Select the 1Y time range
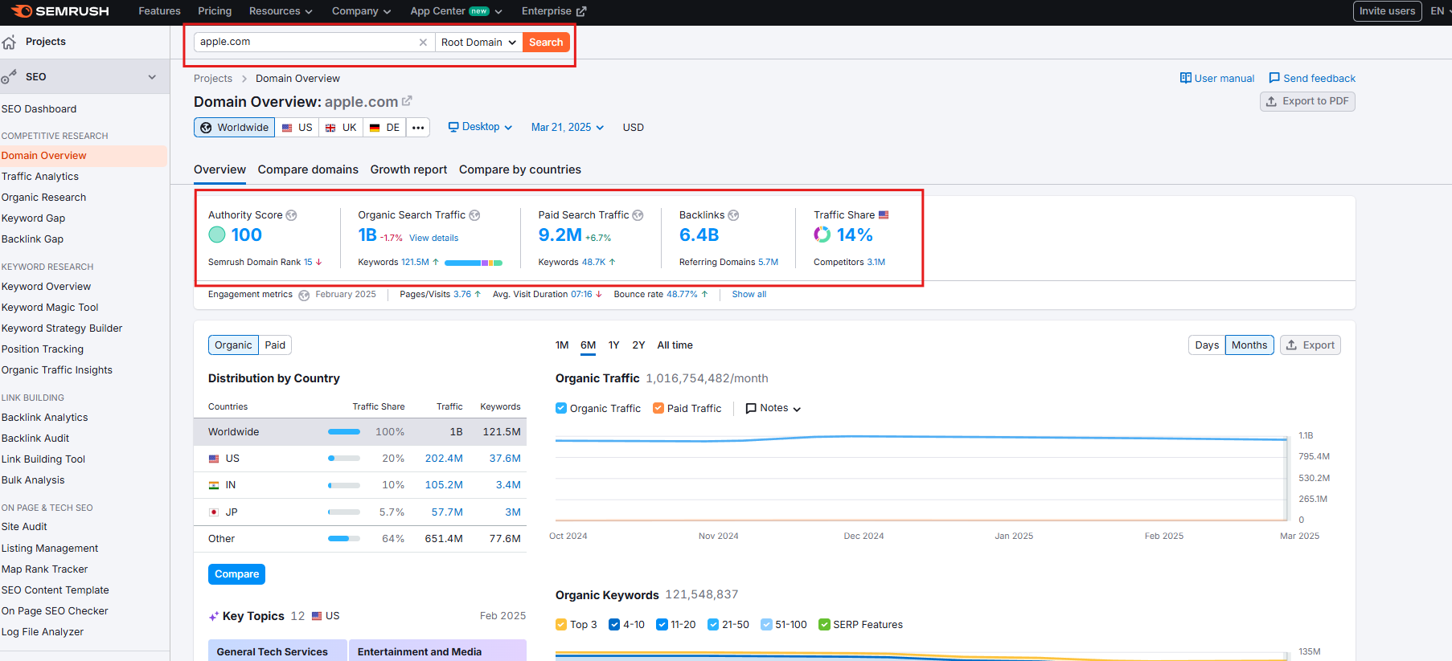Screen dimensions: 1452x661 point(613,345)
